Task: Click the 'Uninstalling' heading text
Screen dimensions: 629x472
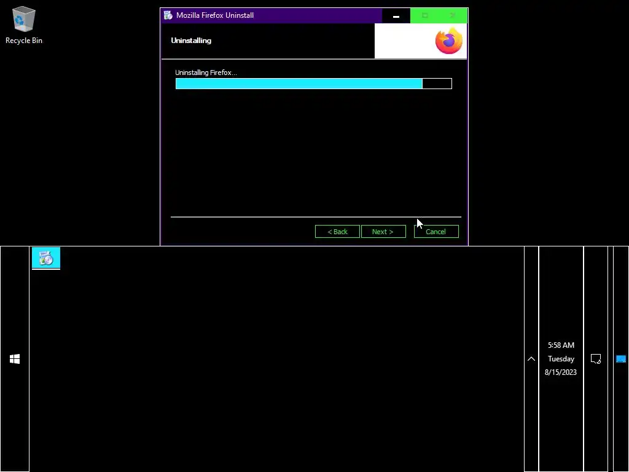Action: click(191, 41)
